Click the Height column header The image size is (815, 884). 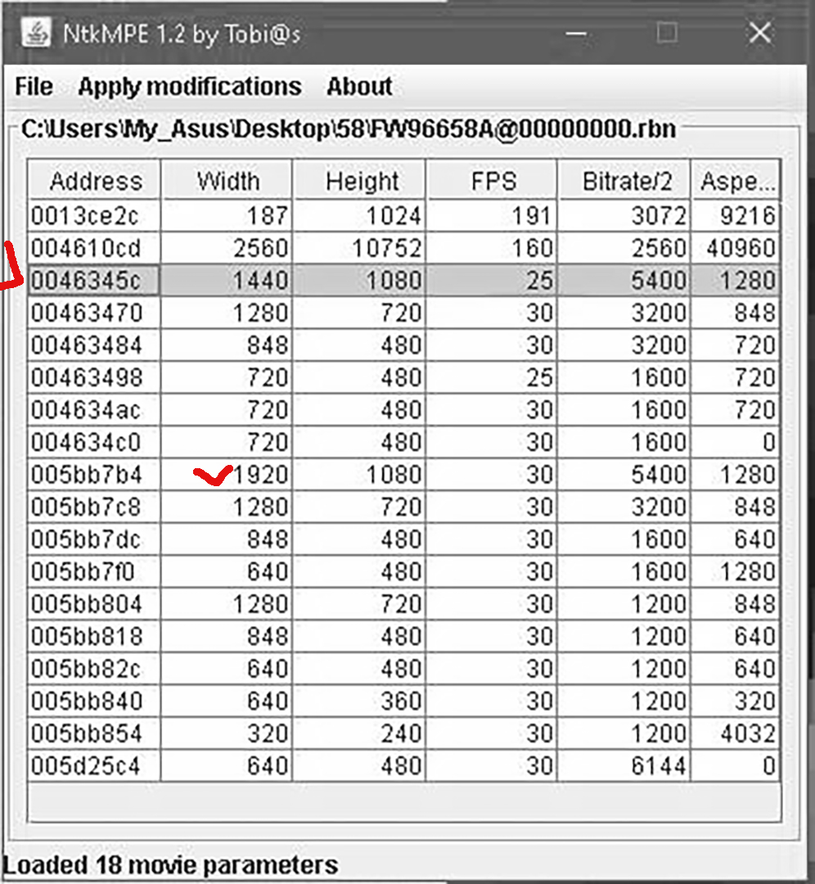[360, 181]
